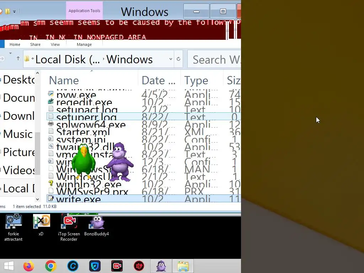Open the blue C app on the taskbar
The width and height of the screenshot is (364, 273).
(73, 266)
